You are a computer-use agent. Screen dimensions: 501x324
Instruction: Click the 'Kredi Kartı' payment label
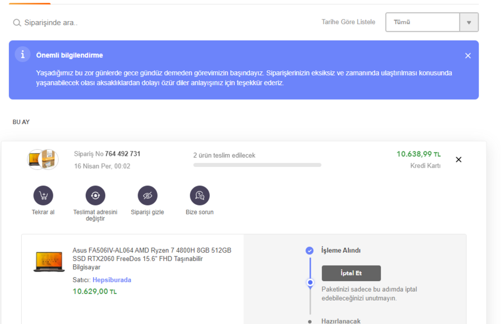pyautogui.click(x=425, y=165)
